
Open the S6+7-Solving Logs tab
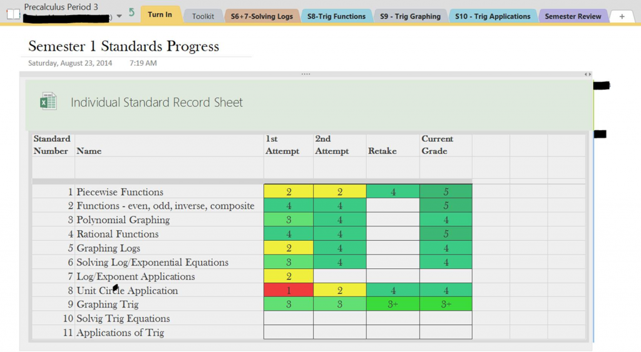(x=261, y=16)
